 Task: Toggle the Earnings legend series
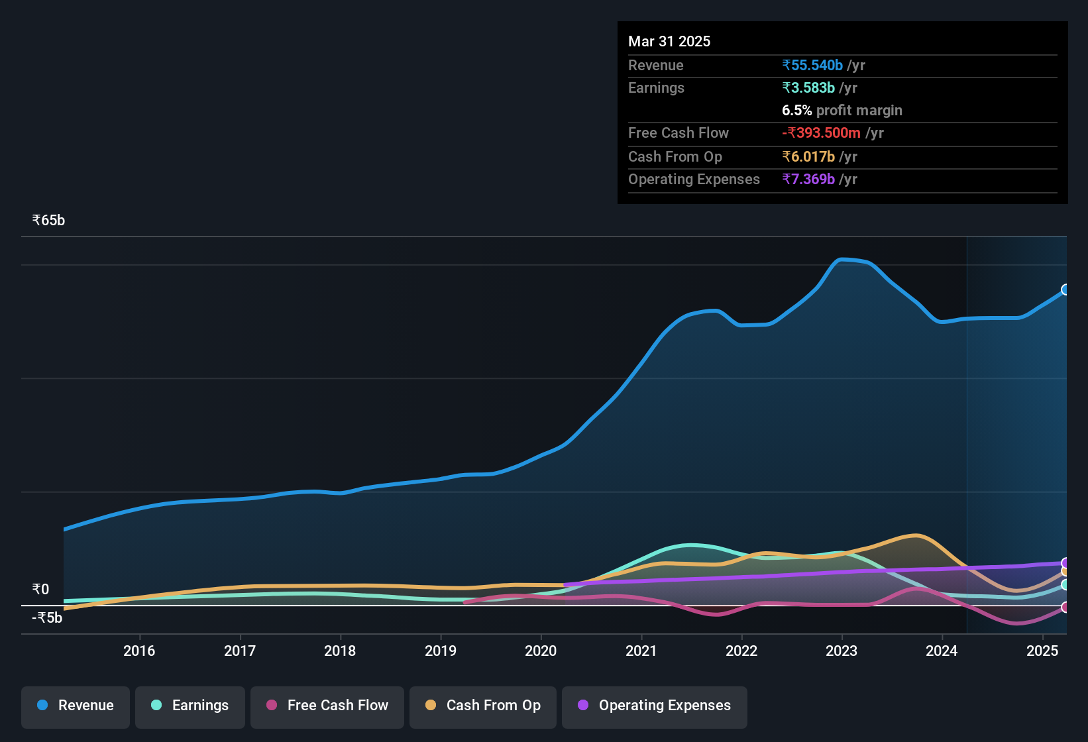coord(190,707)
